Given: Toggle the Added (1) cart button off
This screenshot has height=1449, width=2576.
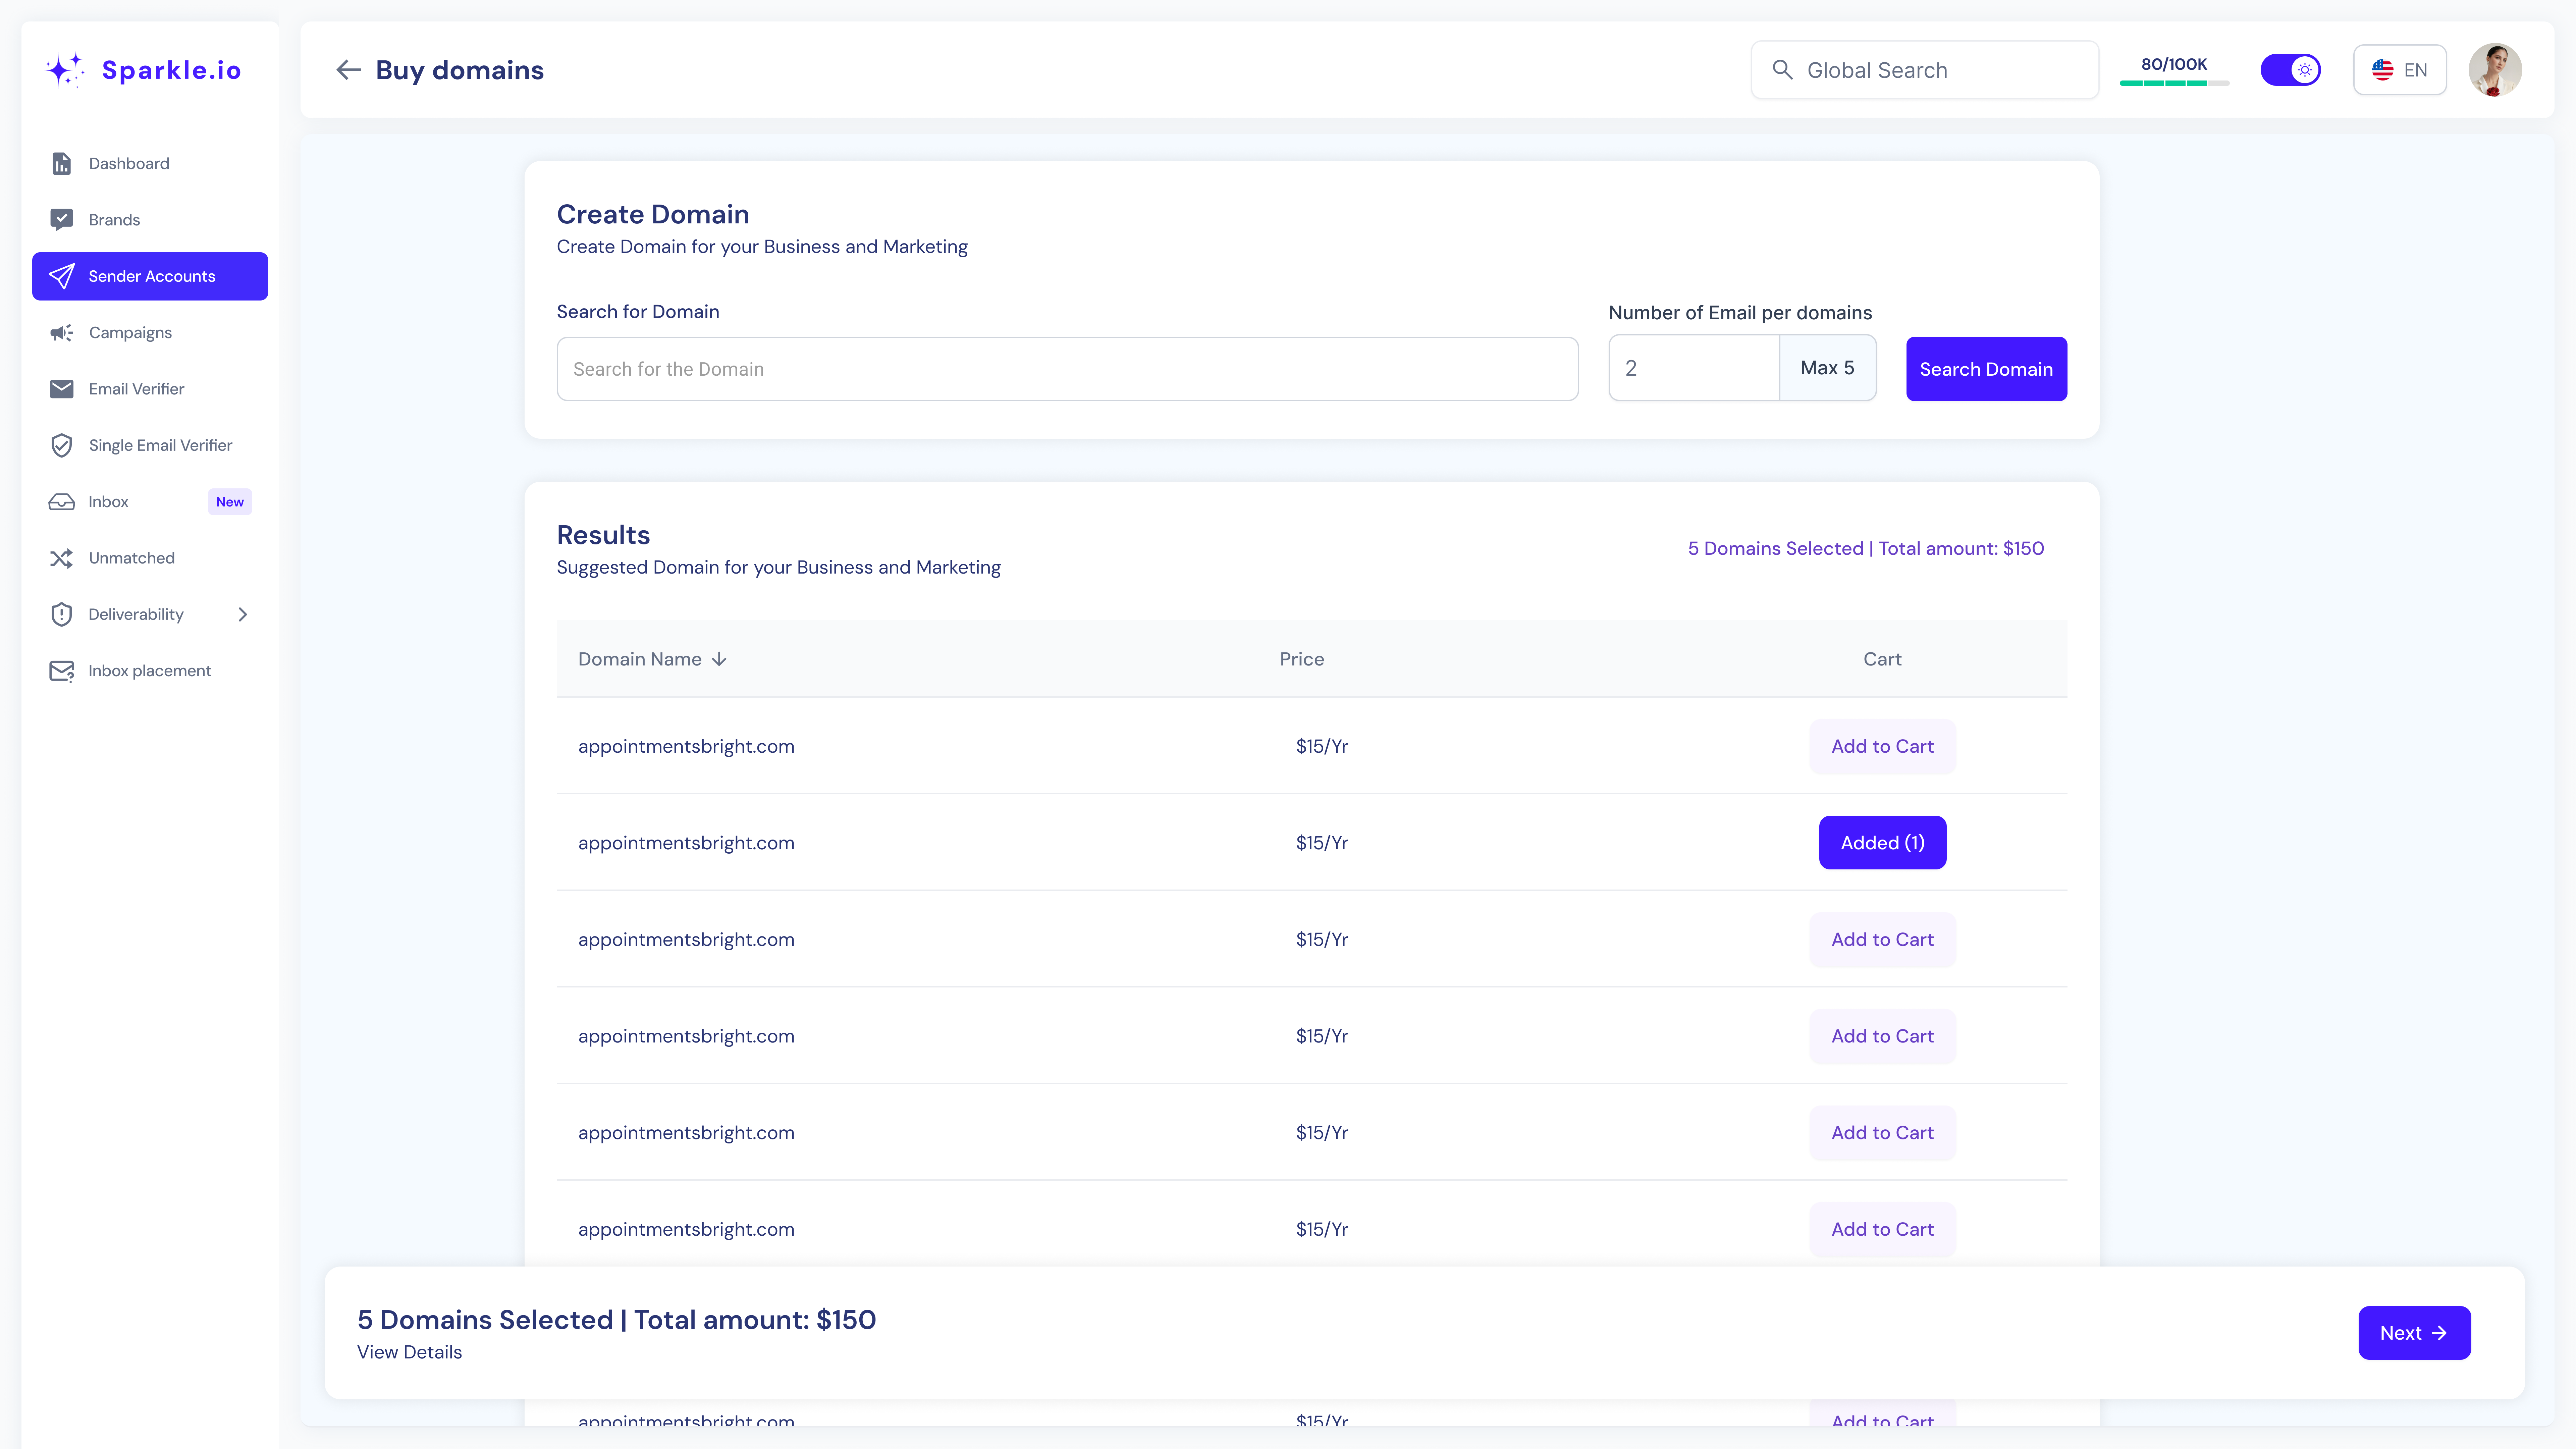Looking at the screenshot, I should (1882, 843).
